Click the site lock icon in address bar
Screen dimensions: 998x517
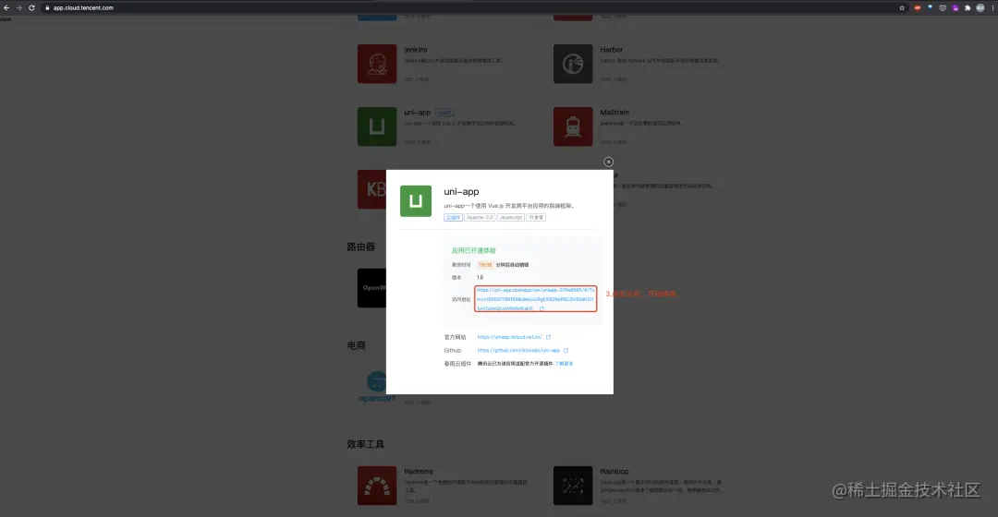tap(47, 7)
